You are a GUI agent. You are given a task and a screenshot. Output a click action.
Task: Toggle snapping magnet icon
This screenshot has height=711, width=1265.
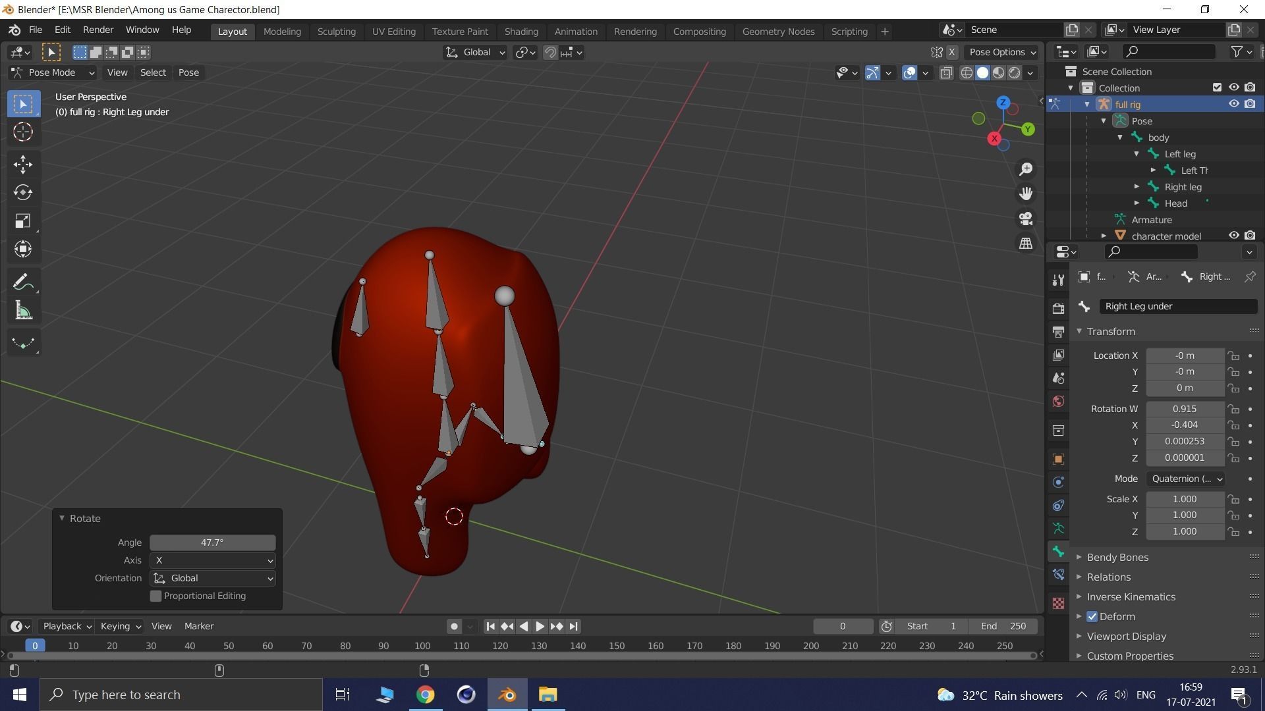[550, 52]
